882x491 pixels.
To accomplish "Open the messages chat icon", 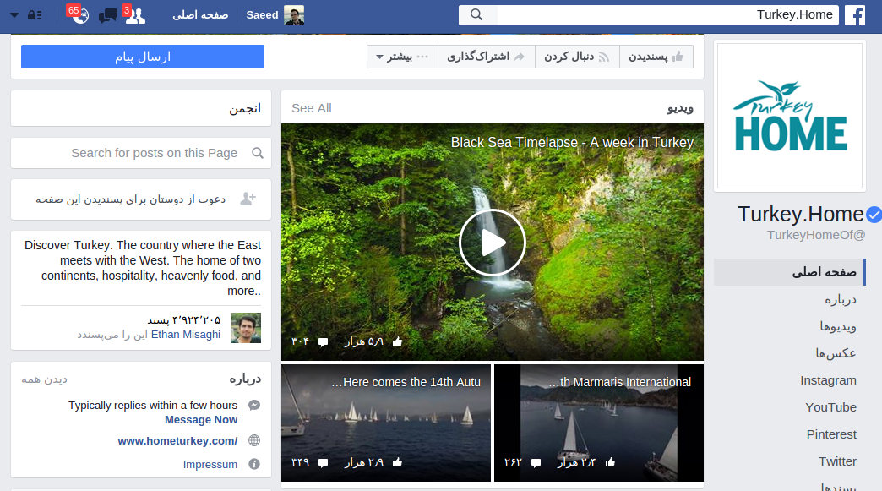I will 107,16.
